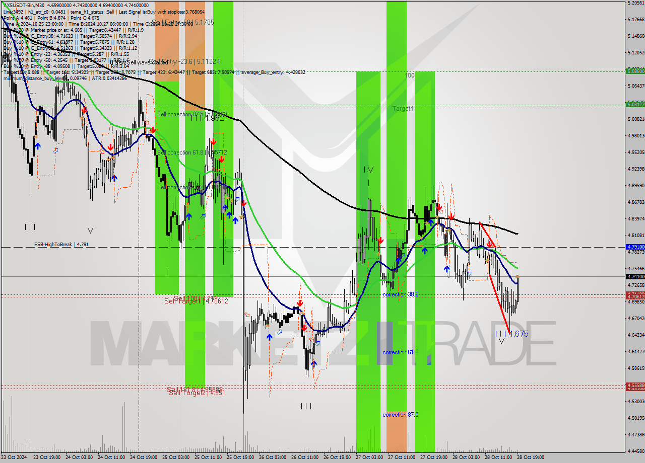Click the 'correction 61.8' blue label
Viewport: 645px width, 463px height.
click(x=400, y=352)
